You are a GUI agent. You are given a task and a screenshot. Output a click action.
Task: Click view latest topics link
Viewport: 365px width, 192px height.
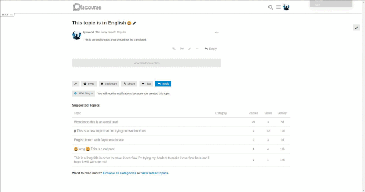(154, 173)
